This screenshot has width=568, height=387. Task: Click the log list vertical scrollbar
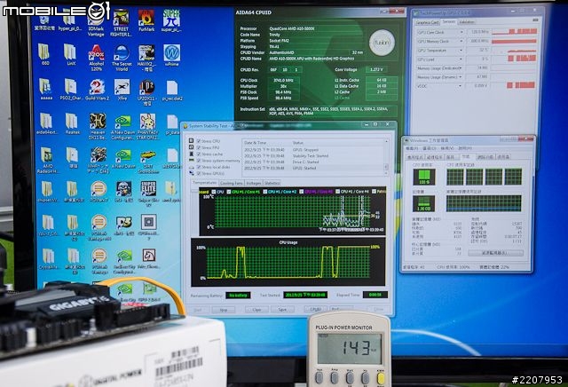(386, 157)
